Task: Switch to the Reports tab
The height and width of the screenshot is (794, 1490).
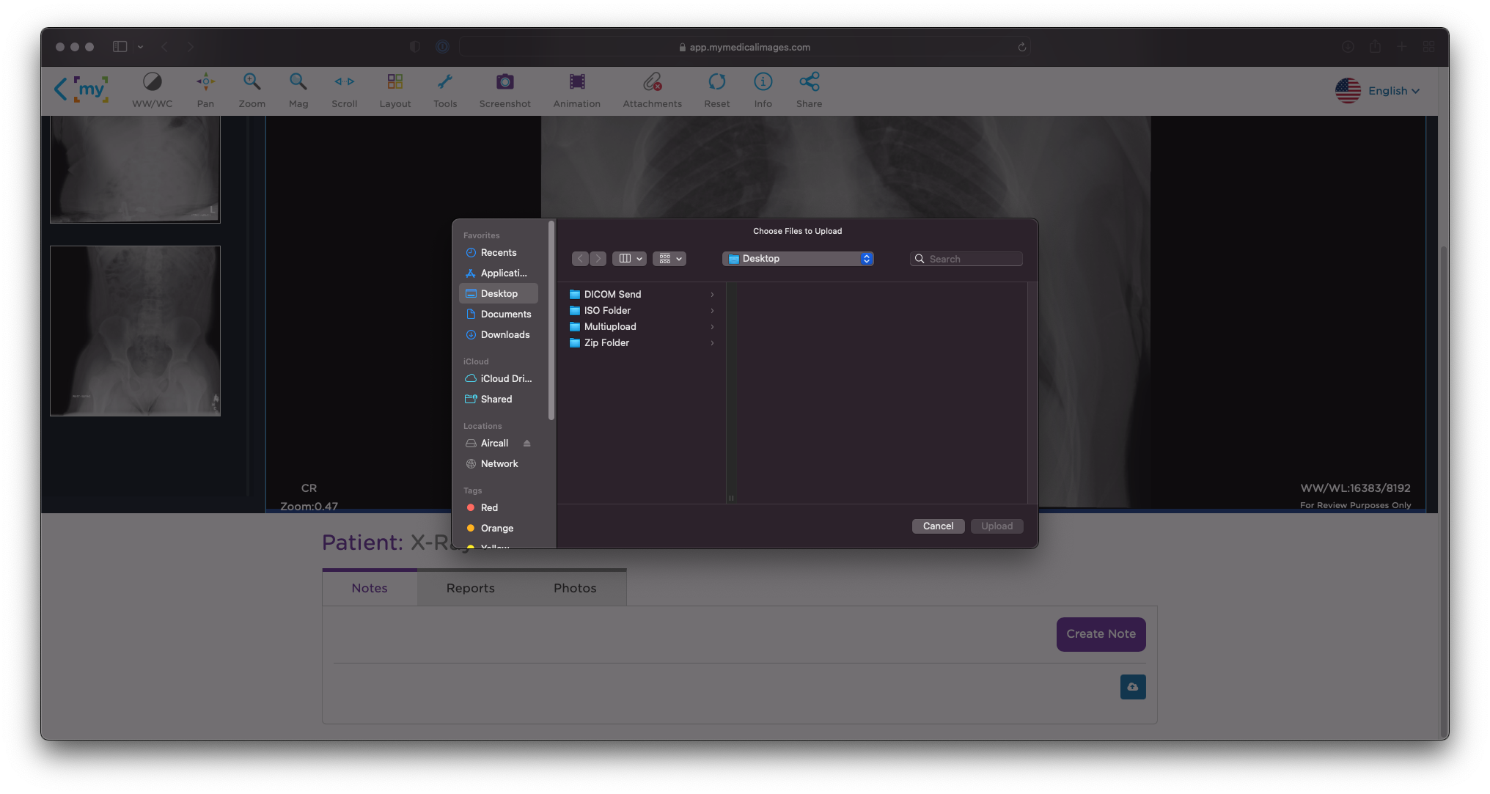Action: tap(470, 588)
